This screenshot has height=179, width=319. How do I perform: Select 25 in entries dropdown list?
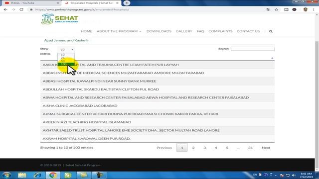[x=66, y=58]
